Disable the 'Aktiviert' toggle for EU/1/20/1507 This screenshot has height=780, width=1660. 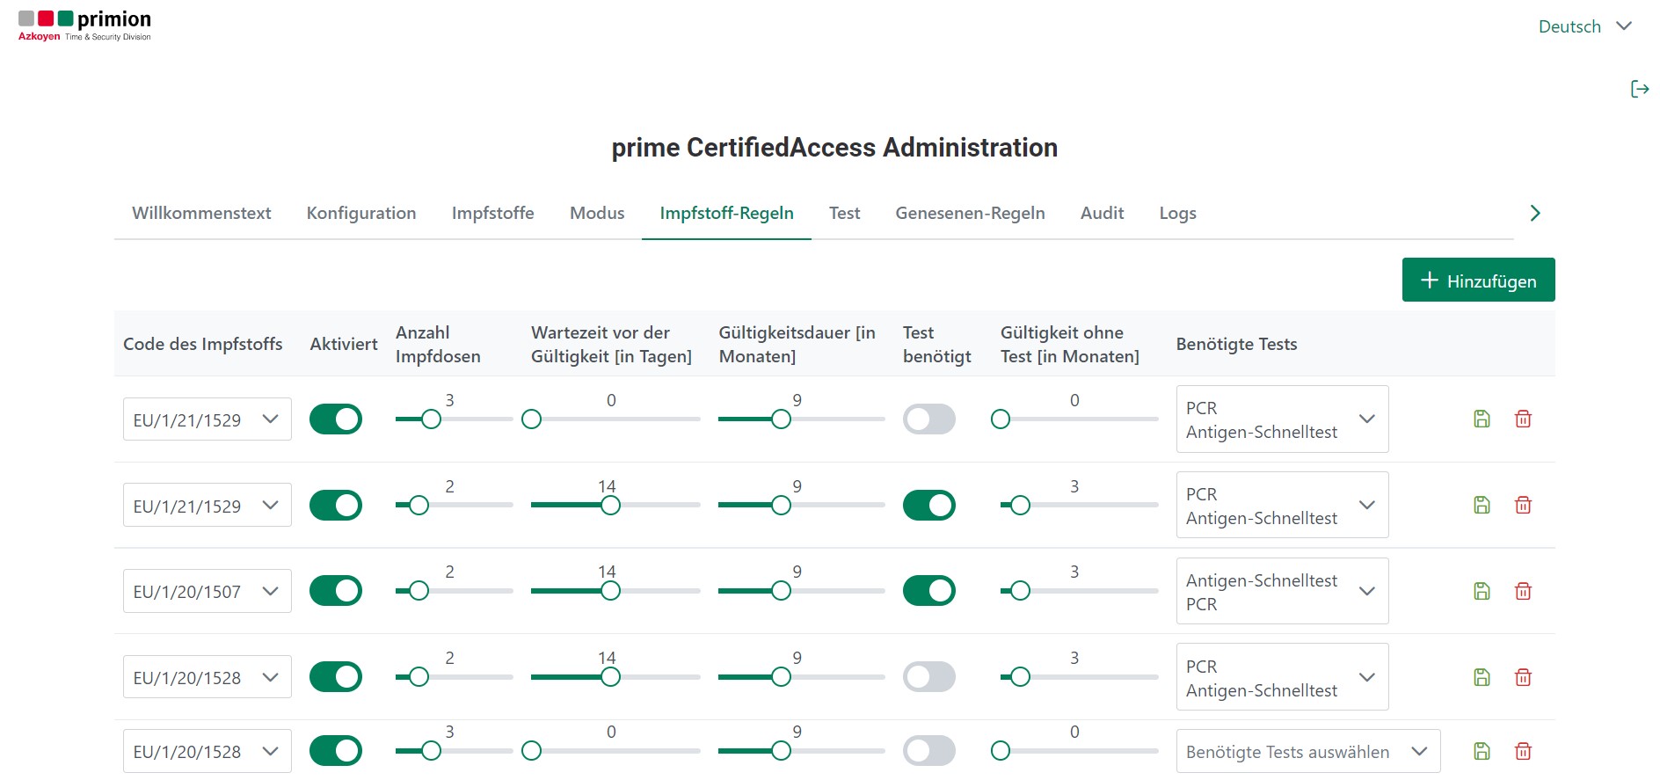coord(336,591)
